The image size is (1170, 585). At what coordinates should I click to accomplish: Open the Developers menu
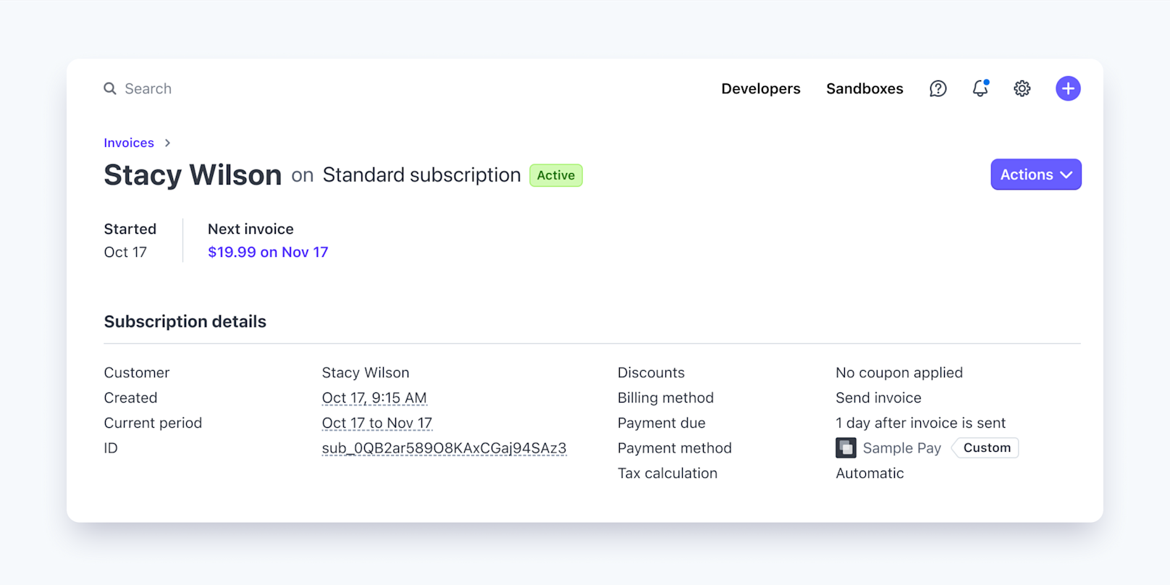point(760,88)
